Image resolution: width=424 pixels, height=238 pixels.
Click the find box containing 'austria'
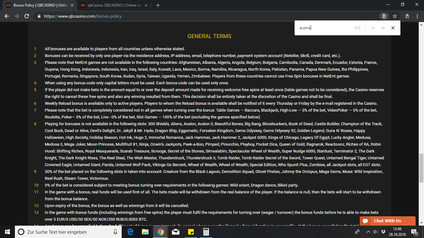(x=324, y=28)
